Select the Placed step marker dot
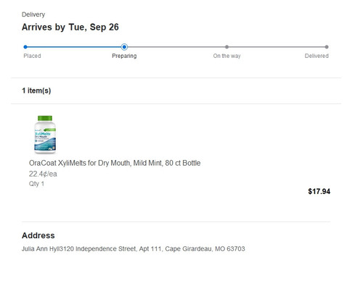363x283 pixels. (x=25, y=47)
